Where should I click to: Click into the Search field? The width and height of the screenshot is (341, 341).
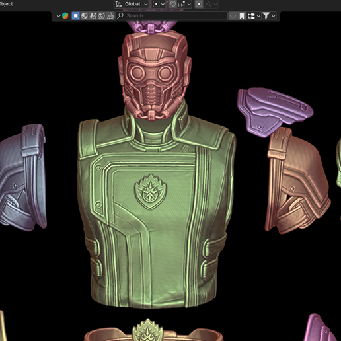172,16
